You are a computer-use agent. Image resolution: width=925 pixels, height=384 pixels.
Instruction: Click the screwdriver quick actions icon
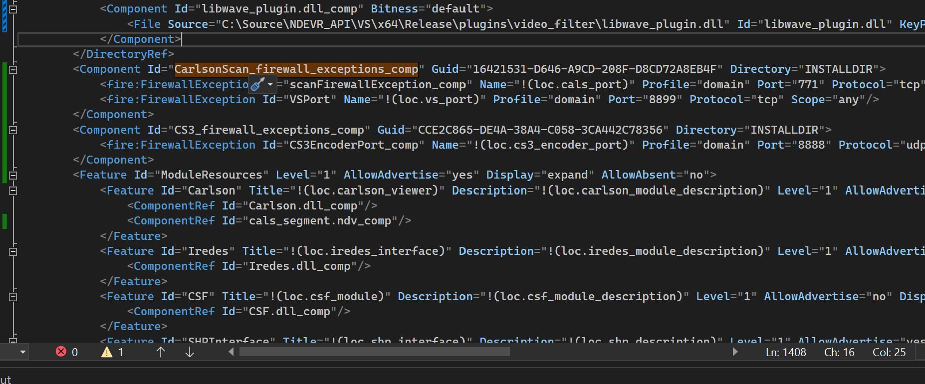point(257,84)
